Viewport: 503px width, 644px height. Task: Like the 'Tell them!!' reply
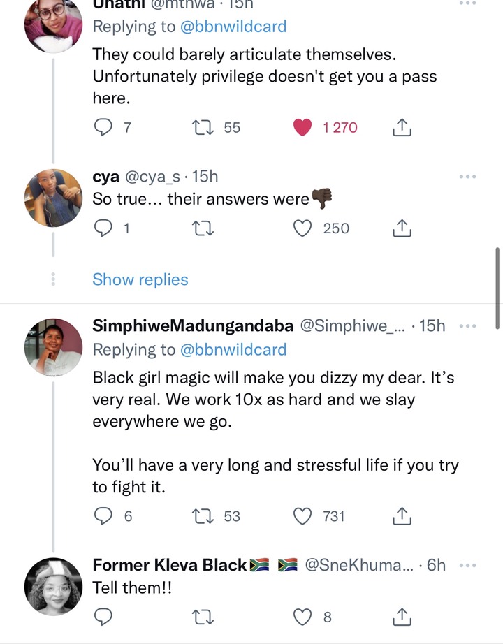pyautogui.click(x=302, y=617)
